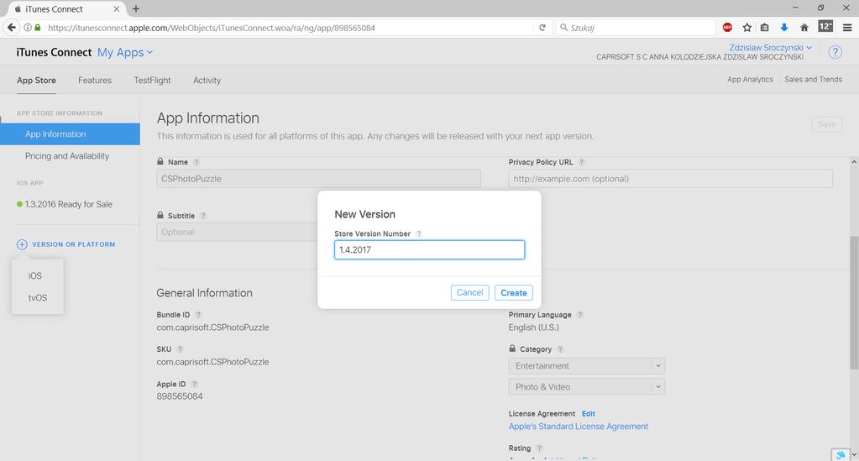
Task: Show help tooltip for Privacy Policy URL
Action: 582,162
